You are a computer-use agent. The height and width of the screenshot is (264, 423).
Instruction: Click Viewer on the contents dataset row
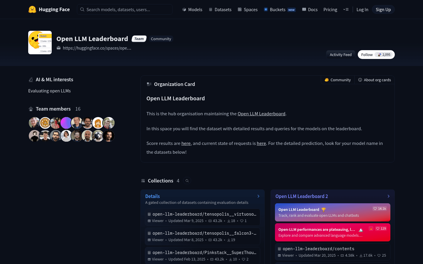click(286, 255)
